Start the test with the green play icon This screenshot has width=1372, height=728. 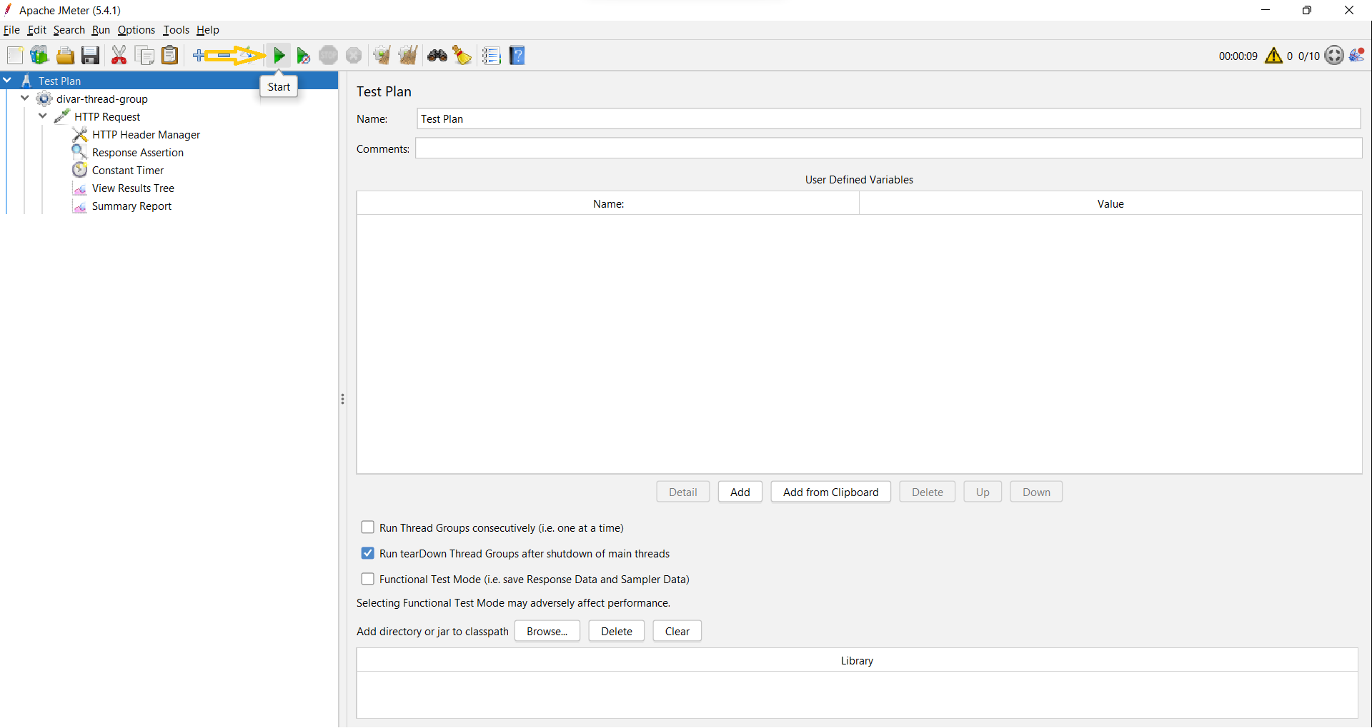pyautogui.click(x=279, y=56)
